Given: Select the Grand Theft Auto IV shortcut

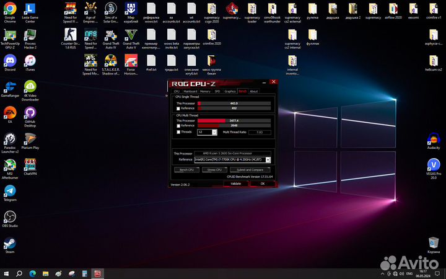Looking at the screenshot, I should pos(111,39).
